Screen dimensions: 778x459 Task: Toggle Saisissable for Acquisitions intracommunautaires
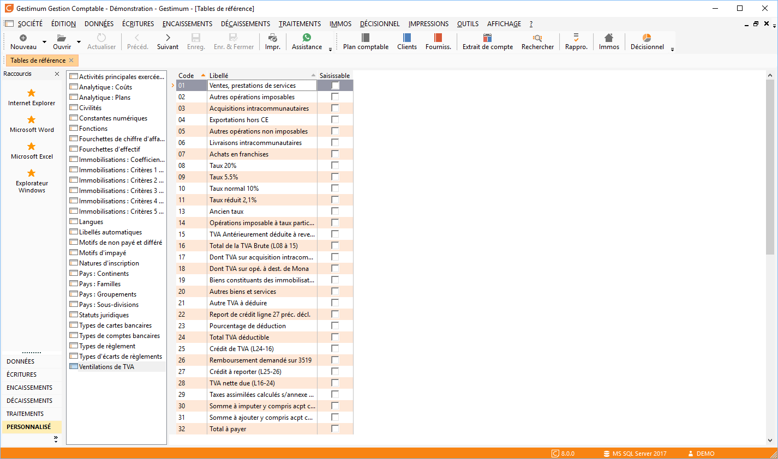point(335,108)
